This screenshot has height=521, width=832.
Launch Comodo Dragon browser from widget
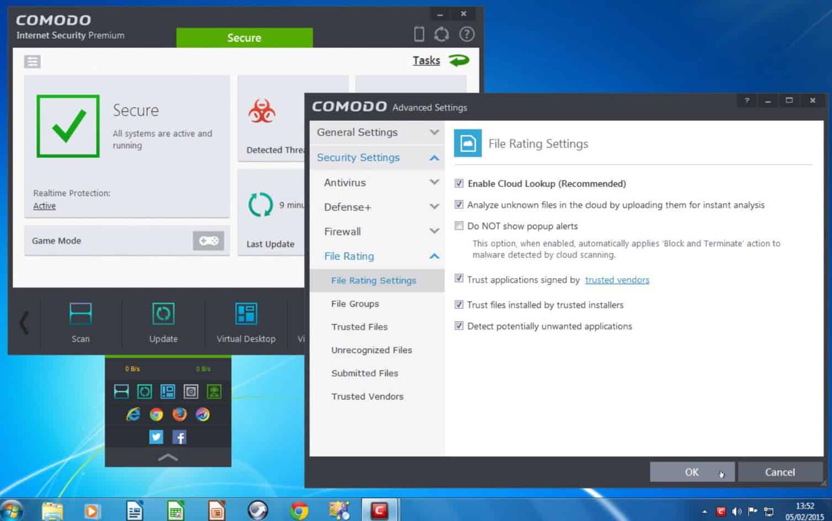203,414
